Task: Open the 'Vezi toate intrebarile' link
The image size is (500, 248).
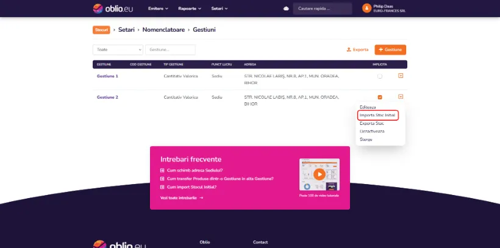Action: (x=181, y=198)
